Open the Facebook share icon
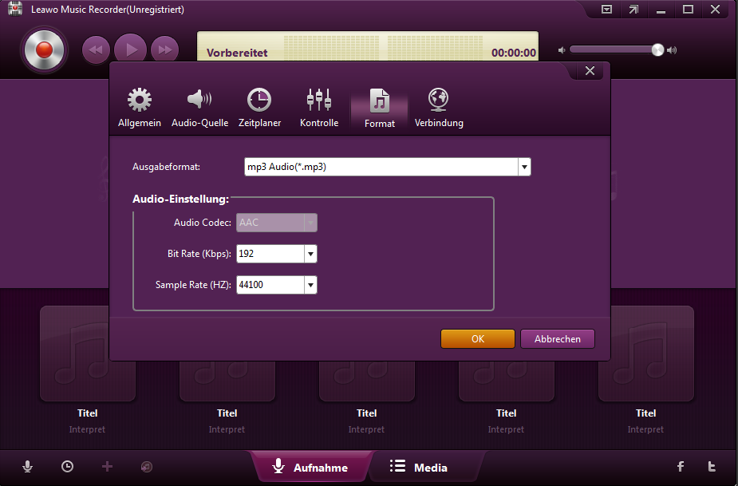This screenshot has width=738, height=486. point(681,467)
